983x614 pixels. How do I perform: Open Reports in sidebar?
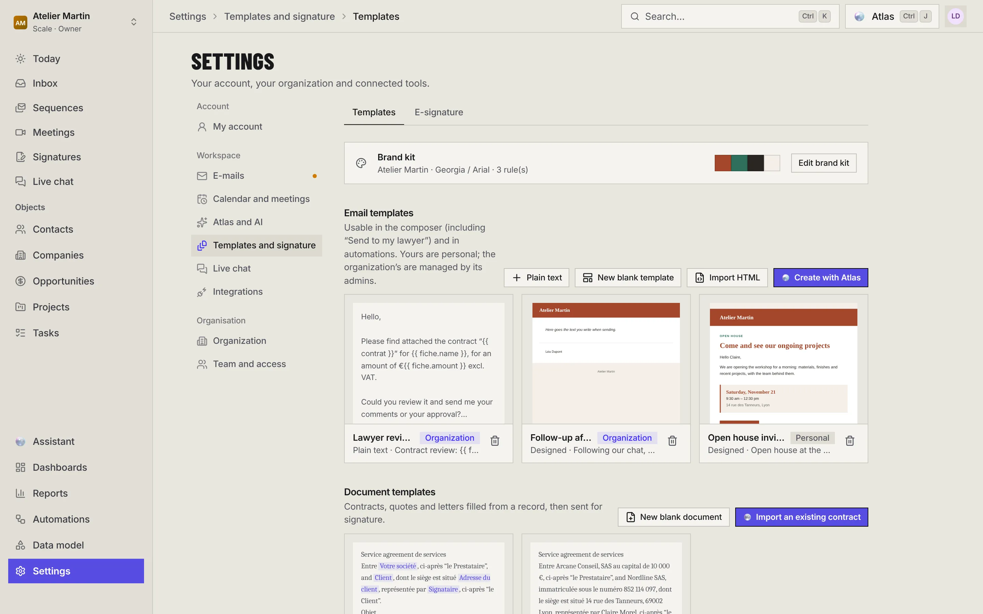76,493
